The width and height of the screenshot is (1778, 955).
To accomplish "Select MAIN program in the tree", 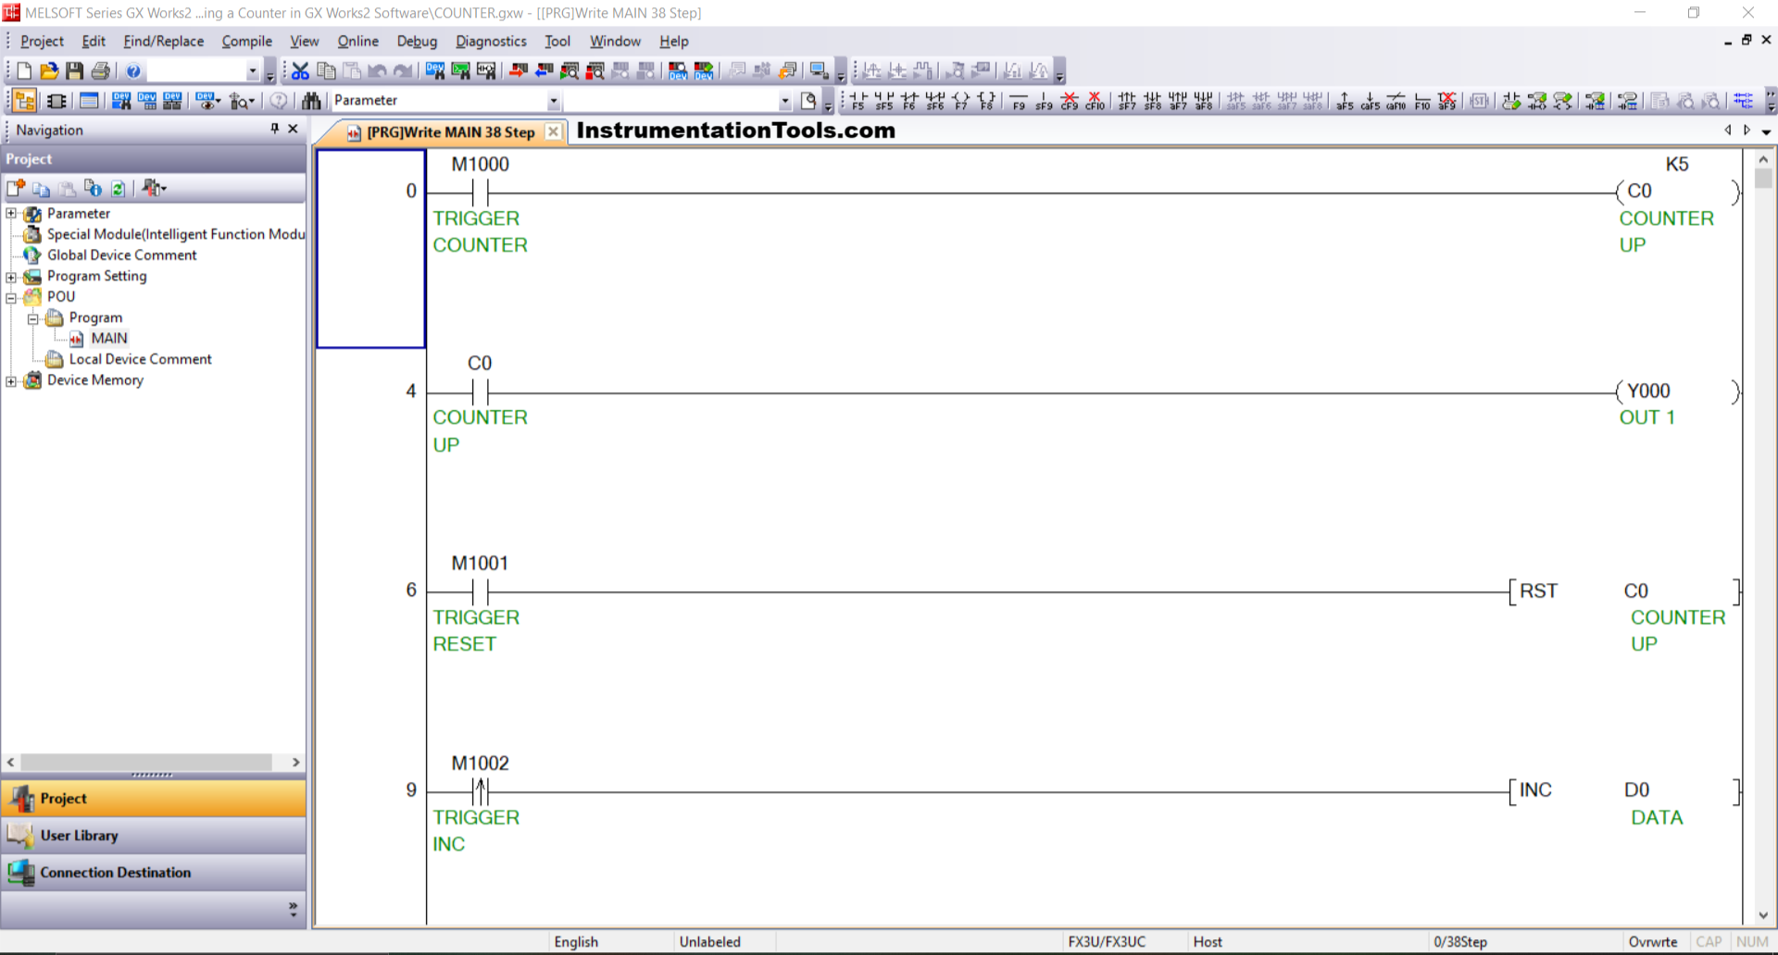I will (x=108, y=339).
